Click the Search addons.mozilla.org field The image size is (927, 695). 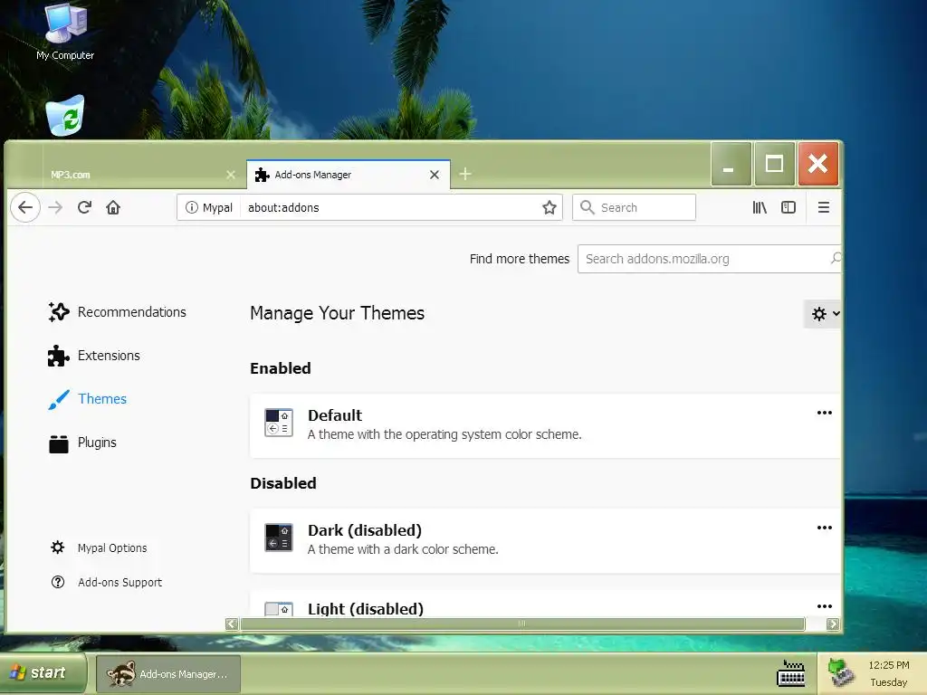coord(710,259)
